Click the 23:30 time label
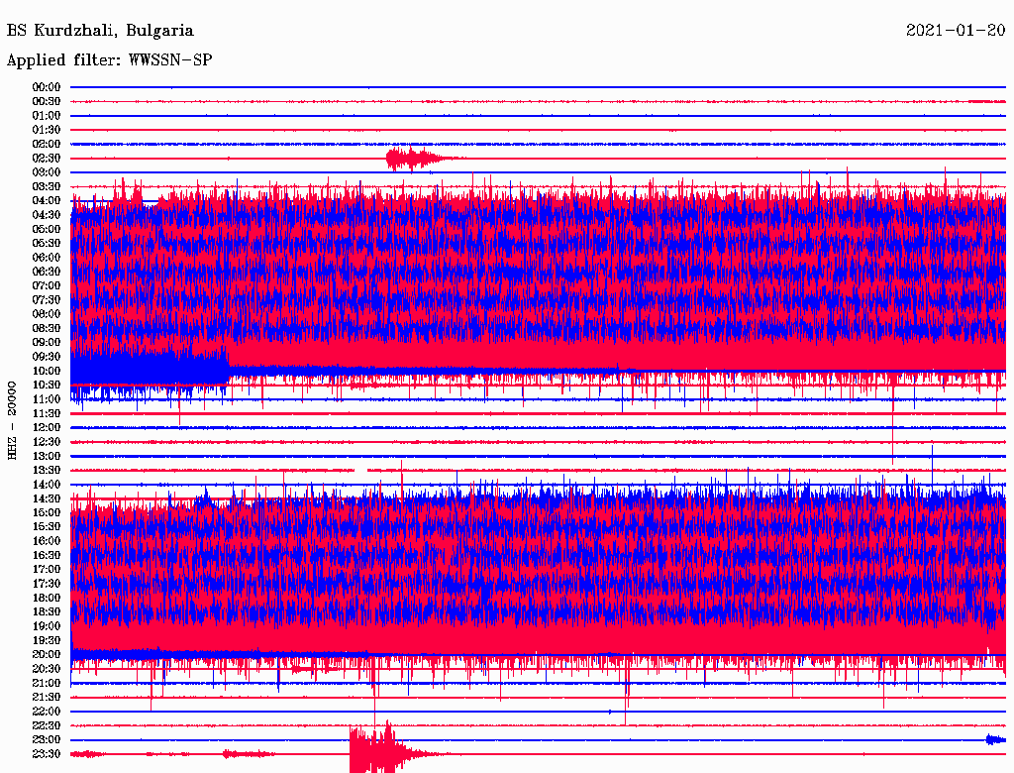 pos(47,754)
